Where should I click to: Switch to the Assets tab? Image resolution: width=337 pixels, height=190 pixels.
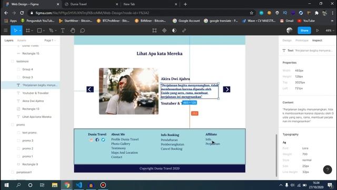point(22,40)
